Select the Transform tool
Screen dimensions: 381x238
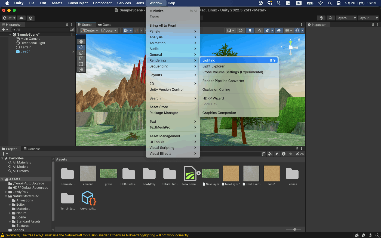[81, 69]
